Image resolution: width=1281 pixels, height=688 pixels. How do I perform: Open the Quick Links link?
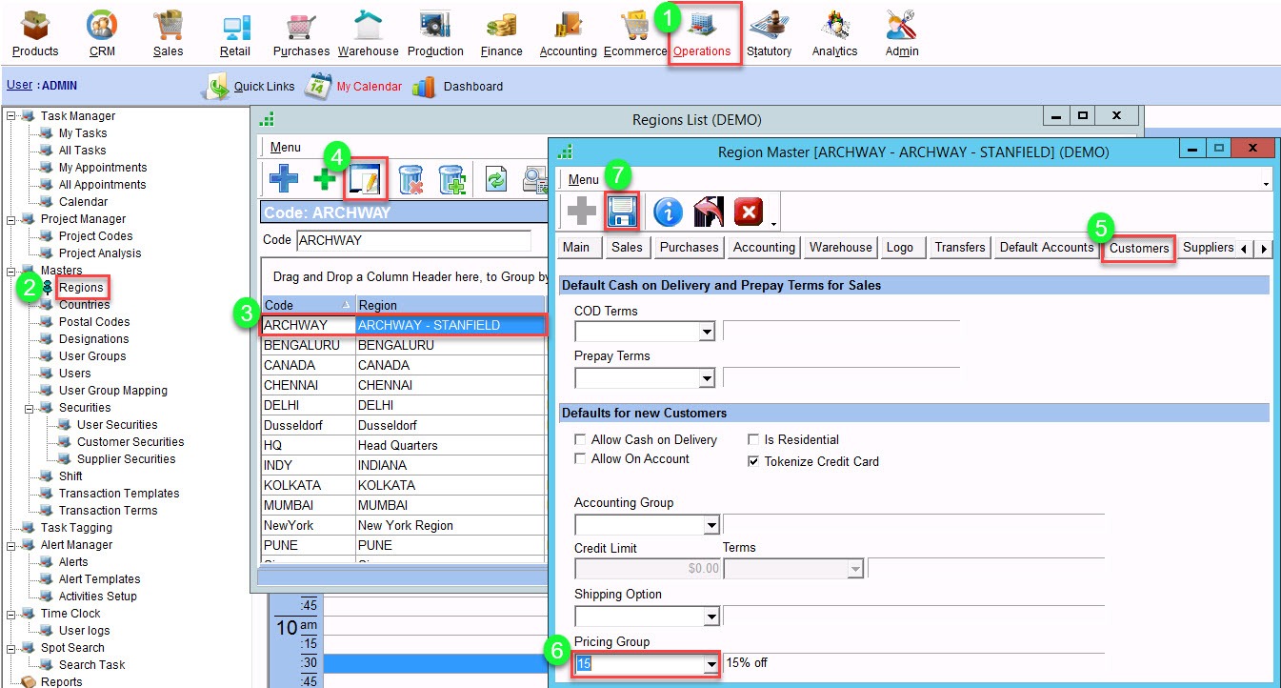click(x=264, y=87)
